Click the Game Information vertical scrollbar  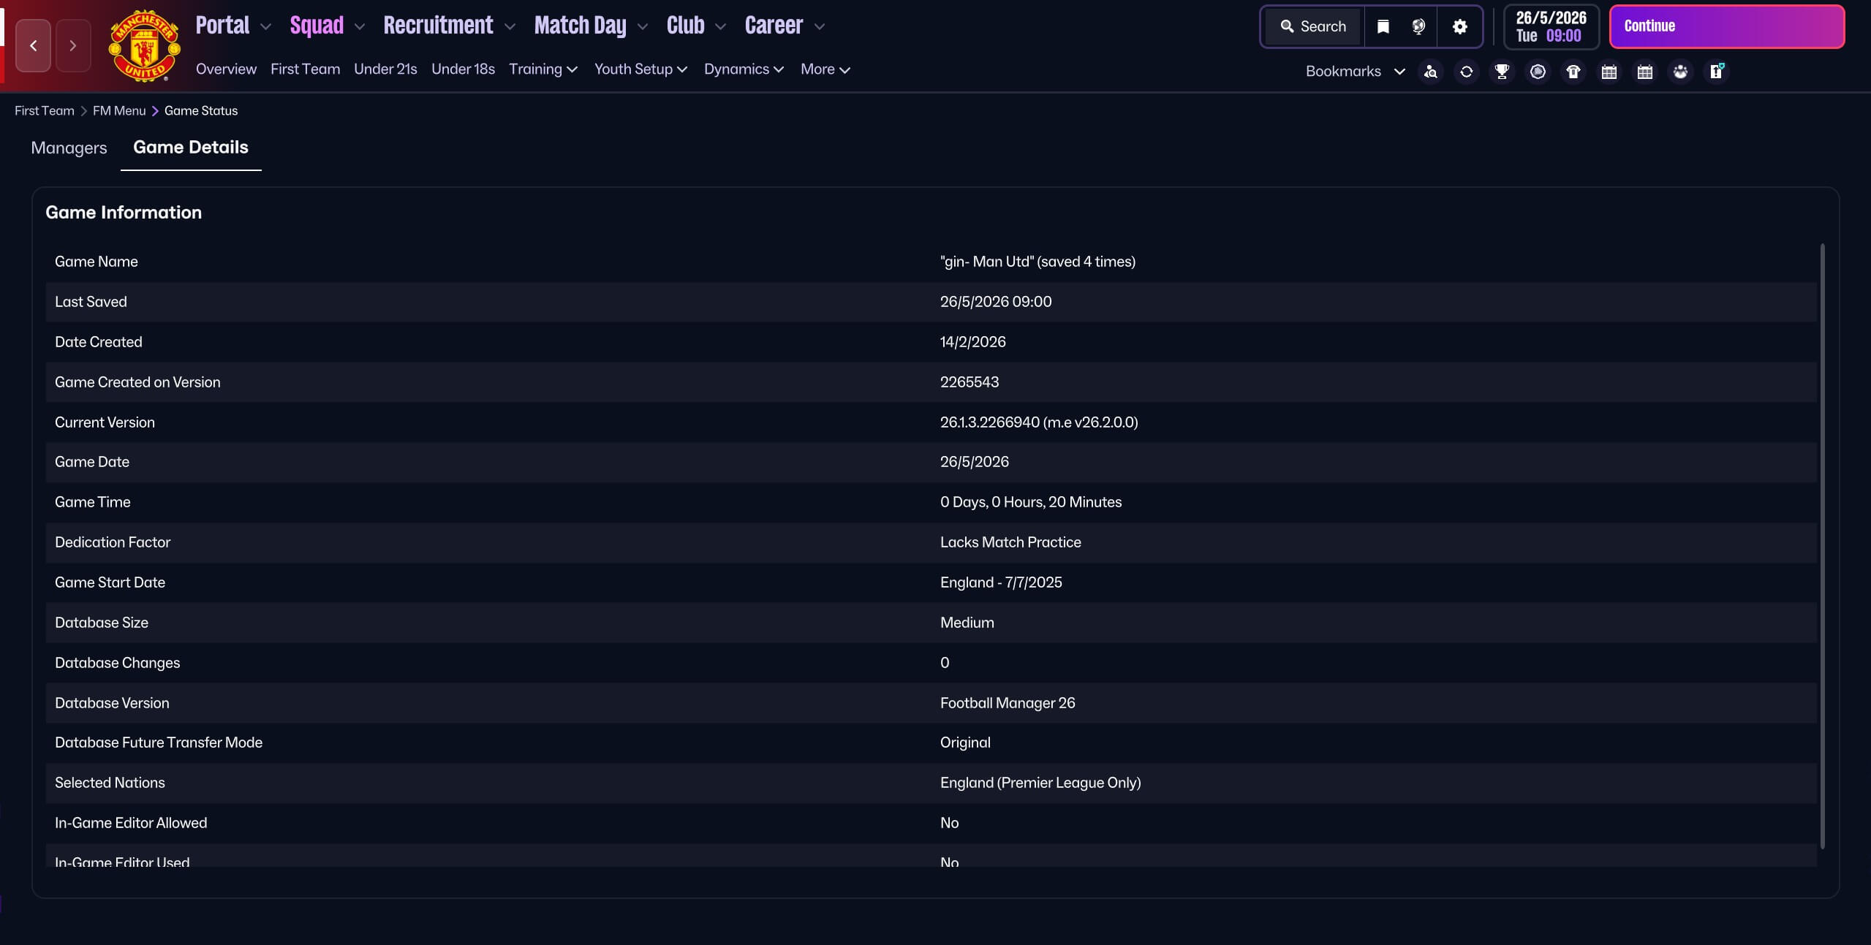click(x=1822, y=544)
